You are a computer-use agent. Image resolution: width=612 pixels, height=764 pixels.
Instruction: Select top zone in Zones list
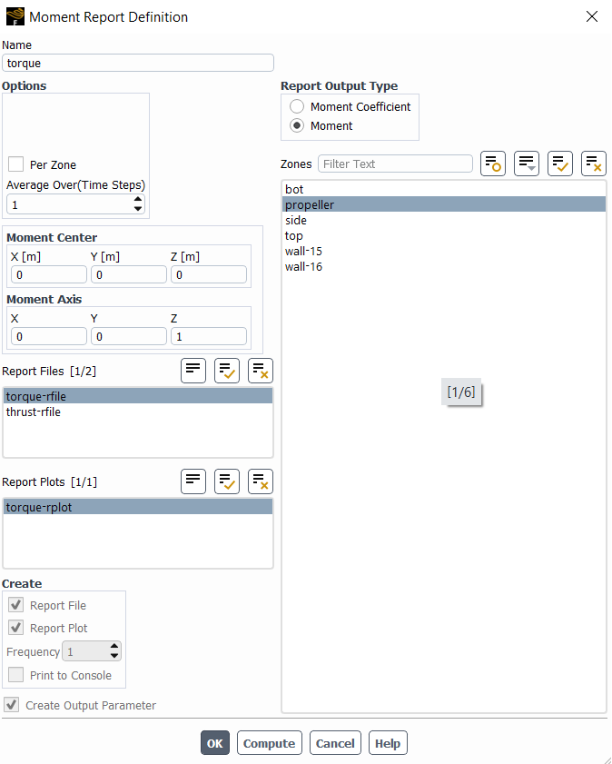(443, 235)
